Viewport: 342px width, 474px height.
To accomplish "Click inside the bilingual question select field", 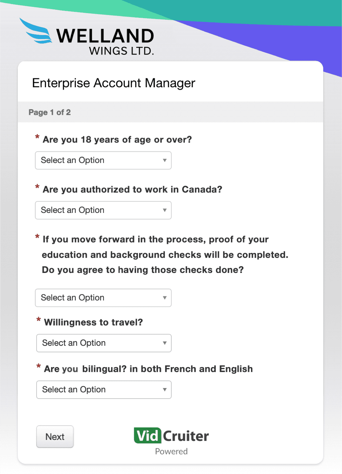I will click(94, 390).
